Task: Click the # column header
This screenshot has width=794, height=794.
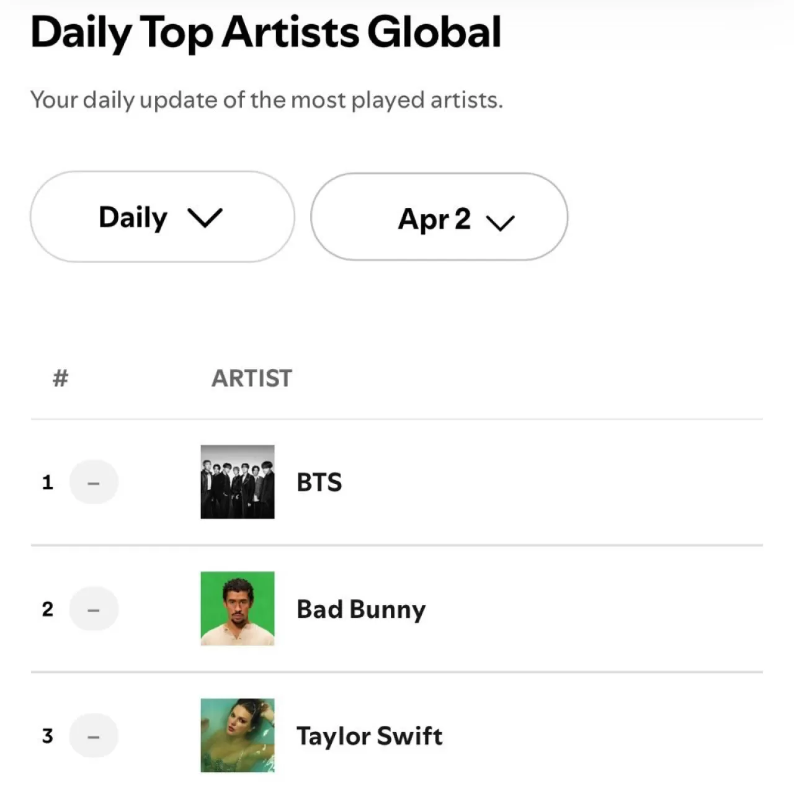Action: coord(60,378)
